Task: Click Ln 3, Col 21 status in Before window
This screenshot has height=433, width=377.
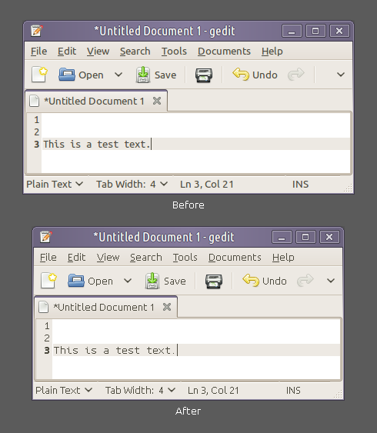Action: click(x=207, y=184)
